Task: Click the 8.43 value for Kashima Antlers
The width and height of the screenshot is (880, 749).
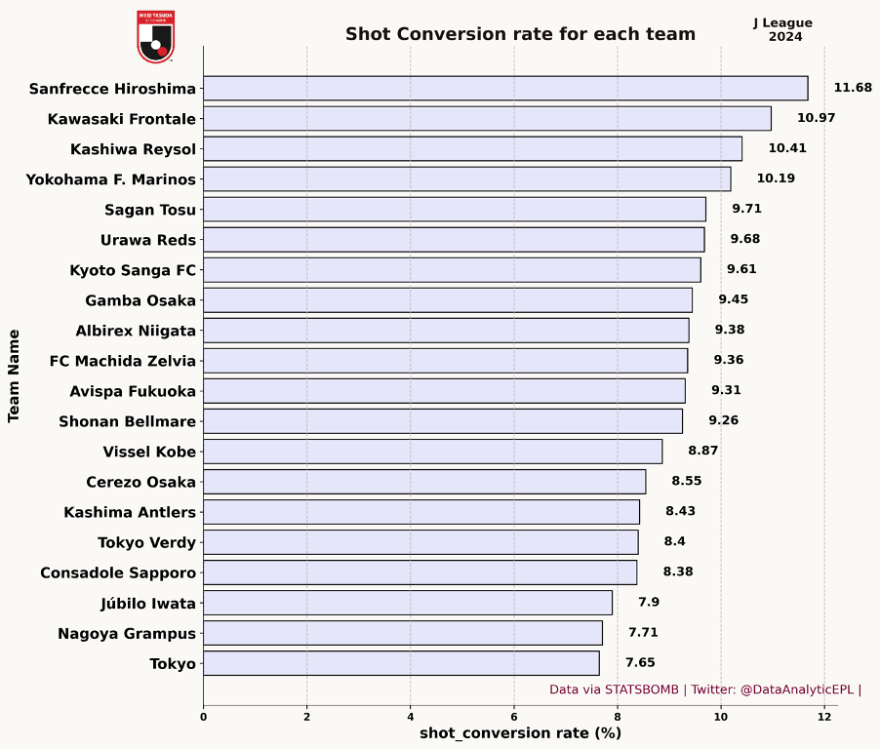Action: click(x=681, y=511)
